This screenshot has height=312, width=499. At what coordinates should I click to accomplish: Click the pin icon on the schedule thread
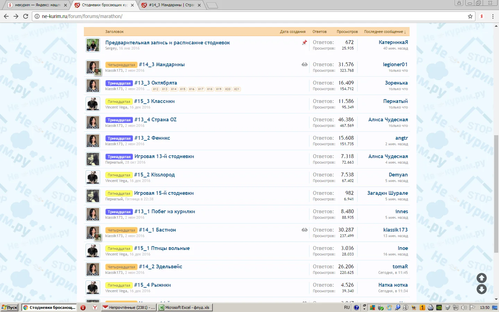click(304, 43)
